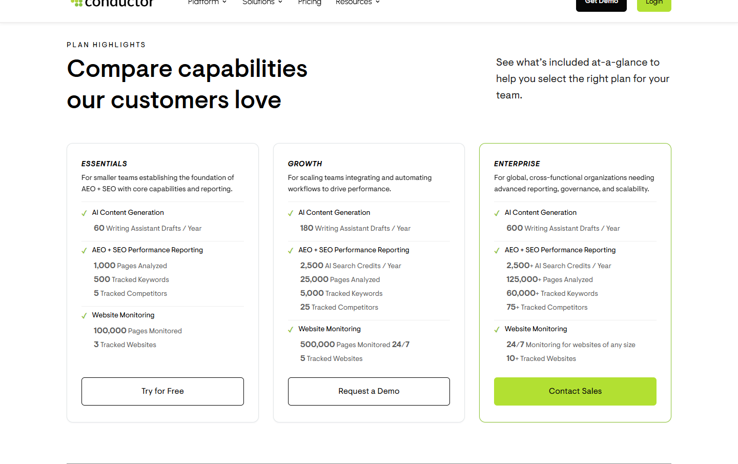The width and height of the screenshot is (738, 464).
Task: Click the Conductor logo
Action: pyautogui.click(x=112, y=3)
